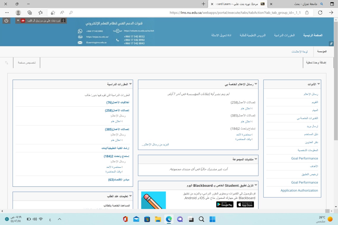Open the App Store download badge

tap(245, 204)
